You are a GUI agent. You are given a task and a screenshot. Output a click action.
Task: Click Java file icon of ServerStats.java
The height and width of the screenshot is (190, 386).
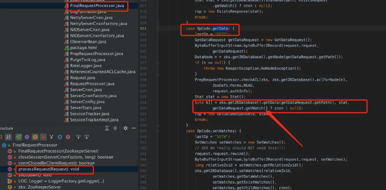(66, 108)
